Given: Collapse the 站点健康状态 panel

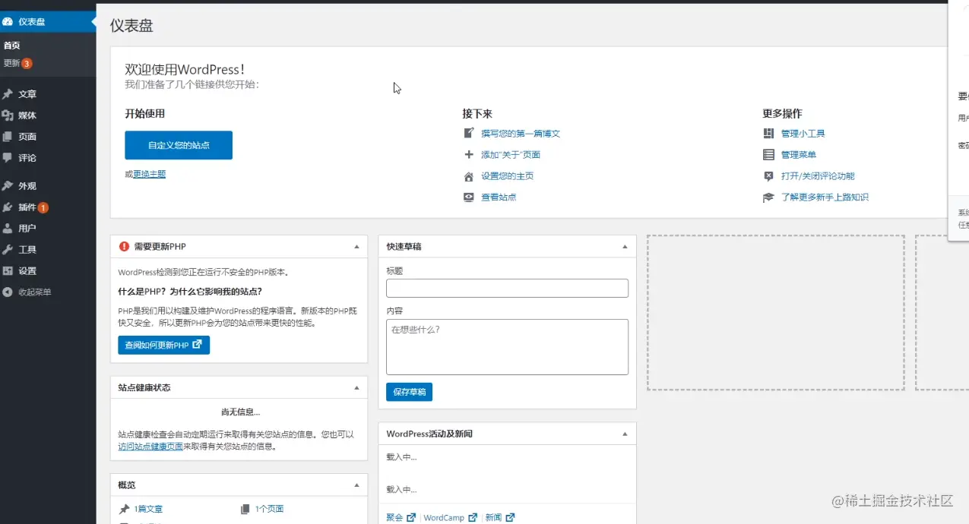Looking at the screenshot, I should [x=356, y=387].
